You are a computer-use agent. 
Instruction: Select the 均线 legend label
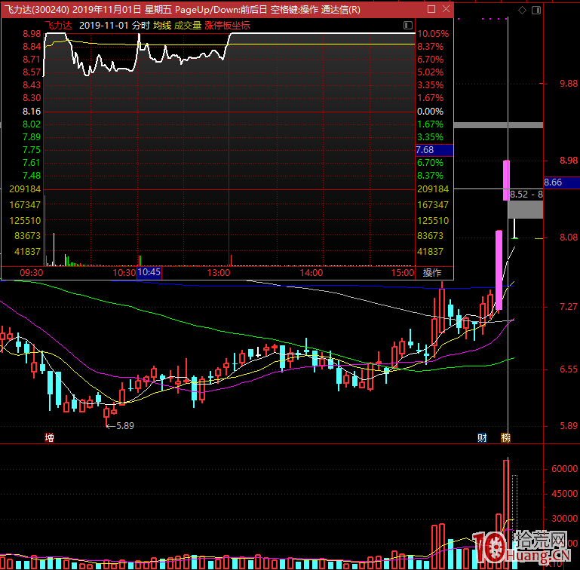coord(162,25)
